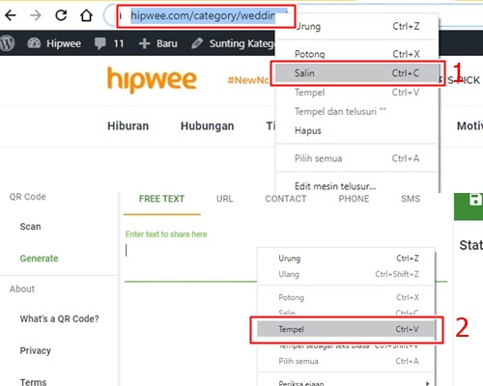This screenshot has width=483, height=386.
Task: Select Tempel Ctrl+V in the lower menu
Action: [346, 329]
